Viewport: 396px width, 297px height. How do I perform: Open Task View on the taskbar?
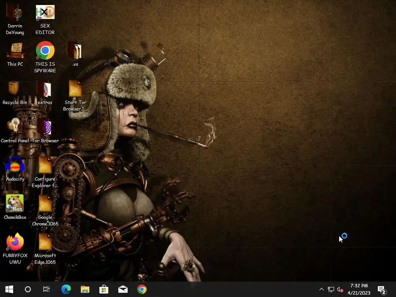[46, 289]
